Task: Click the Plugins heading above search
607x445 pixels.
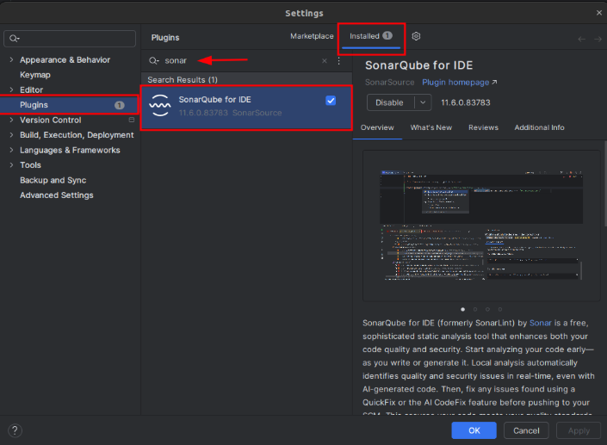Action: [165, 38]
